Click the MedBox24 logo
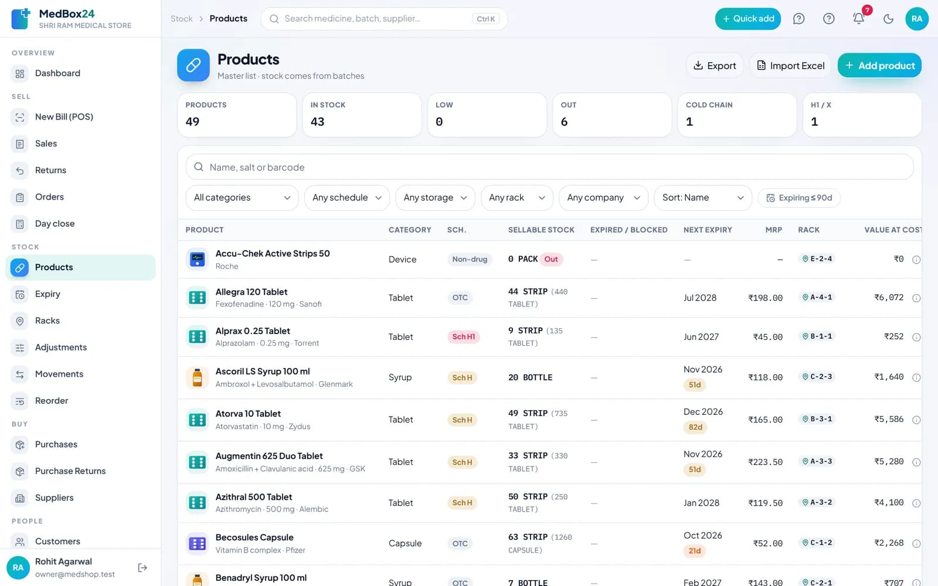 coord(21,19)
